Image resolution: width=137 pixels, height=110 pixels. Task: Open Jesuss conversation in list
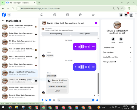point(19,27)
